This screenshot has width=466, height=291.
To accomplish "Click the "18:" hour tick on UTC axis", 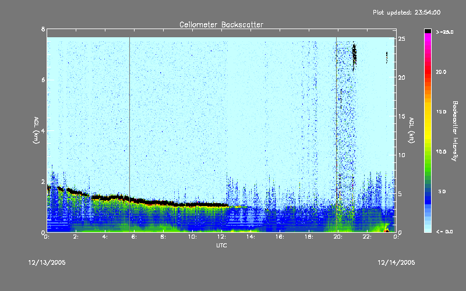I will click(309, 237).
